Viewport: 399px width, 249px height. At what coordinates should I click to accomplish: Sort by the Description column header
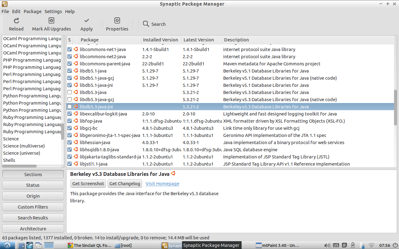pyautogui.click(x=308, y=40)
